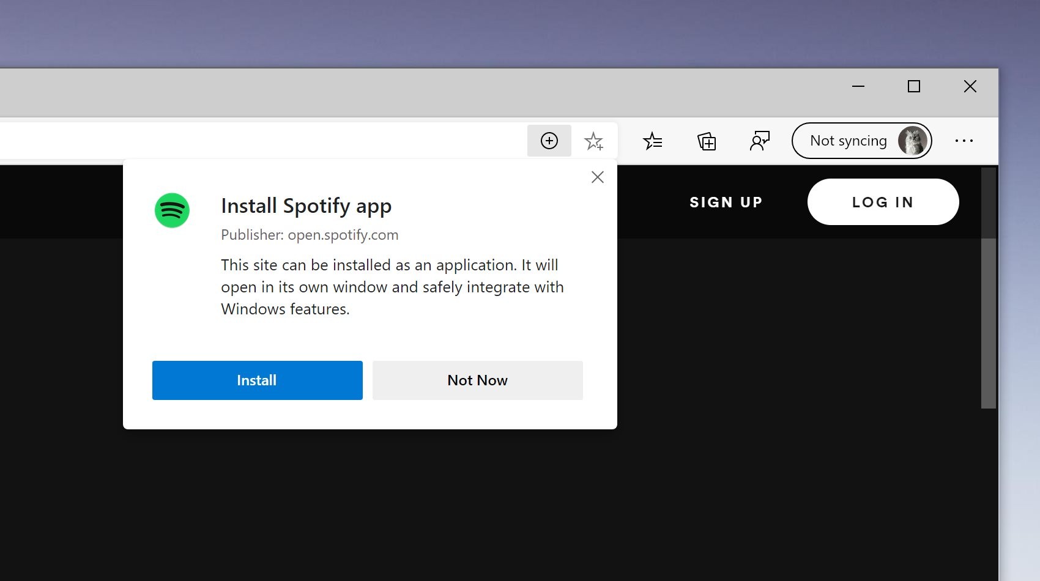1040x581 pixels.
Task: Click the blue Install button
Action: pos(258,380)
